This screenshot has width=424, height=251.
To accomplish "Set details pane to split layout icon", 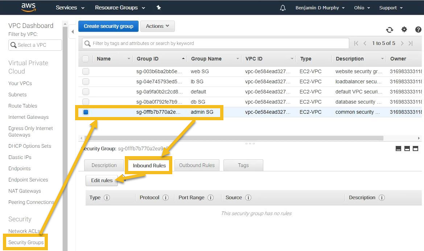I will coord(407,148).
